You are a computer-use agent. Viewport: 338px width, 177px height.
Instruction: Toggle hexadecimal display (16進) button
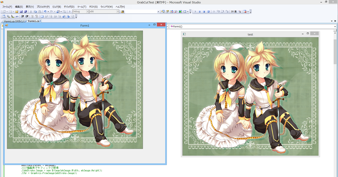pos(233,12)
